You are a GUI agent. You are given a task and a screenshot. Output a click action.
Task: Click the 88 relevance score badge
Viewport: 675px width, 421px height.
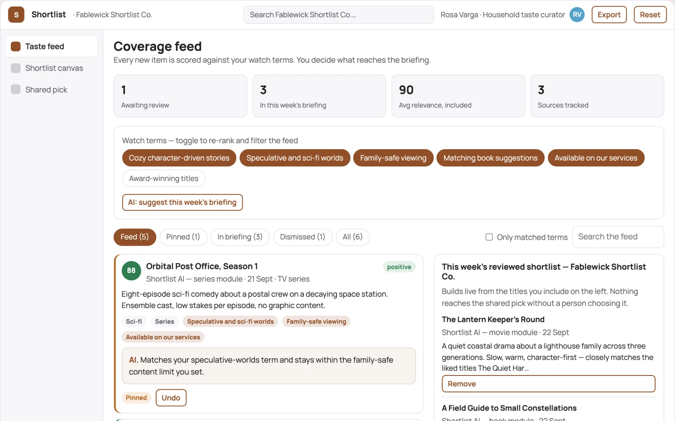(131, 271)
